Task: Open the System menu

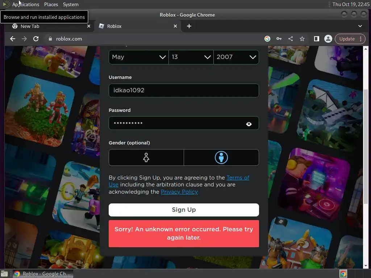Action: pyautogui.click(x=71, y=4)
